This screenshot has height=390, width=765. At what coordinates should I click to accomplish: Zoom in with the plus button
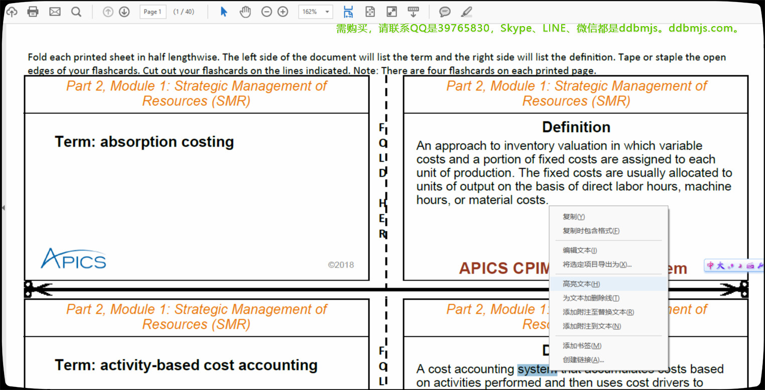tap(283, 12)
